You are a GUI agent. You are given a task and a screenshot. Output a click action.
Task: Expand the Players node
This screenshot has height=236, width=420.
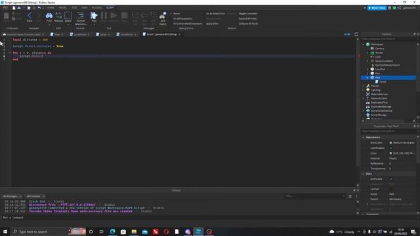pos(363,86)
